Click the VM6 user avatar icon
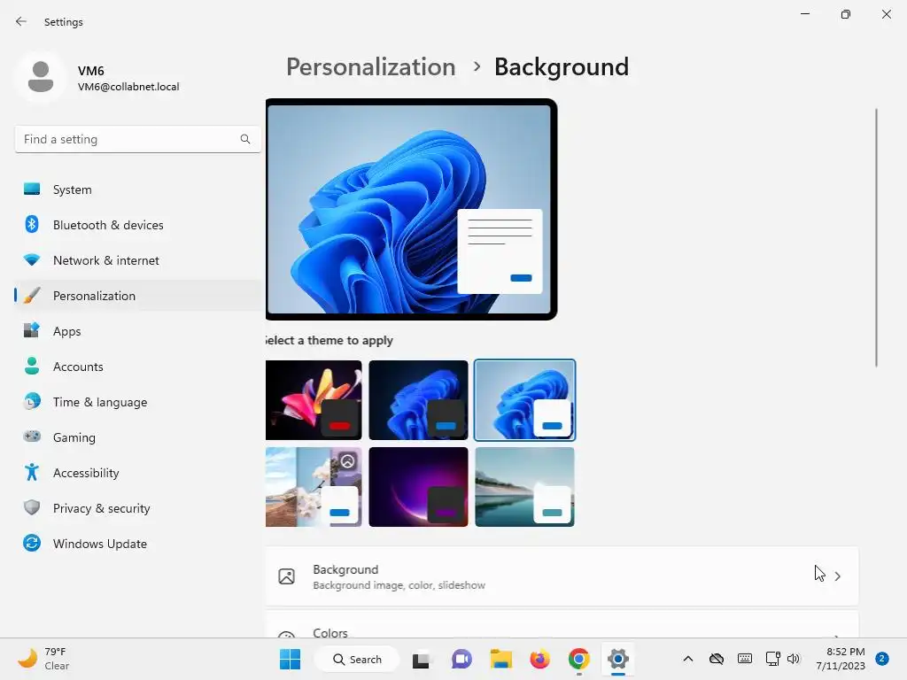 41,77
